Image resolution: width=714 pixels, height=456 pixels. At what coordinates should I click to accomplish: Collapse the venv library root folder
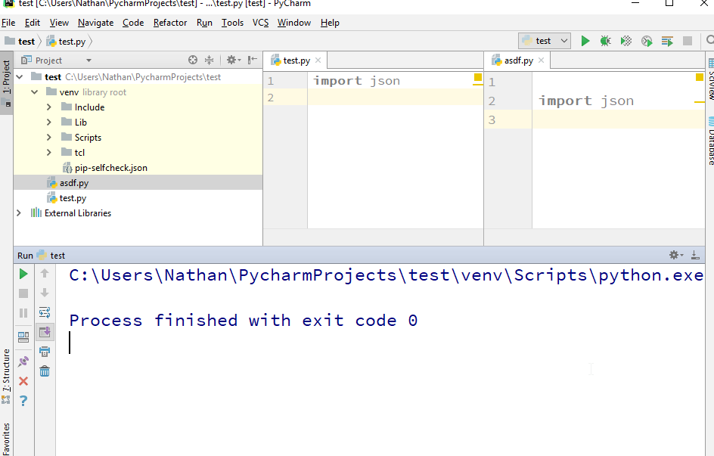pos(34,92)
